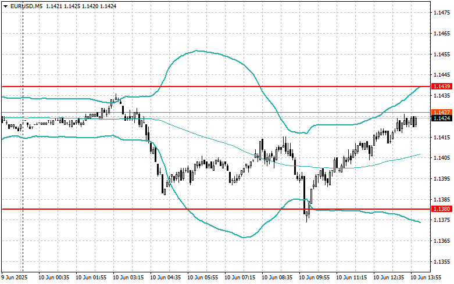Select the 1.1465 price scale value

pos(442,34)
